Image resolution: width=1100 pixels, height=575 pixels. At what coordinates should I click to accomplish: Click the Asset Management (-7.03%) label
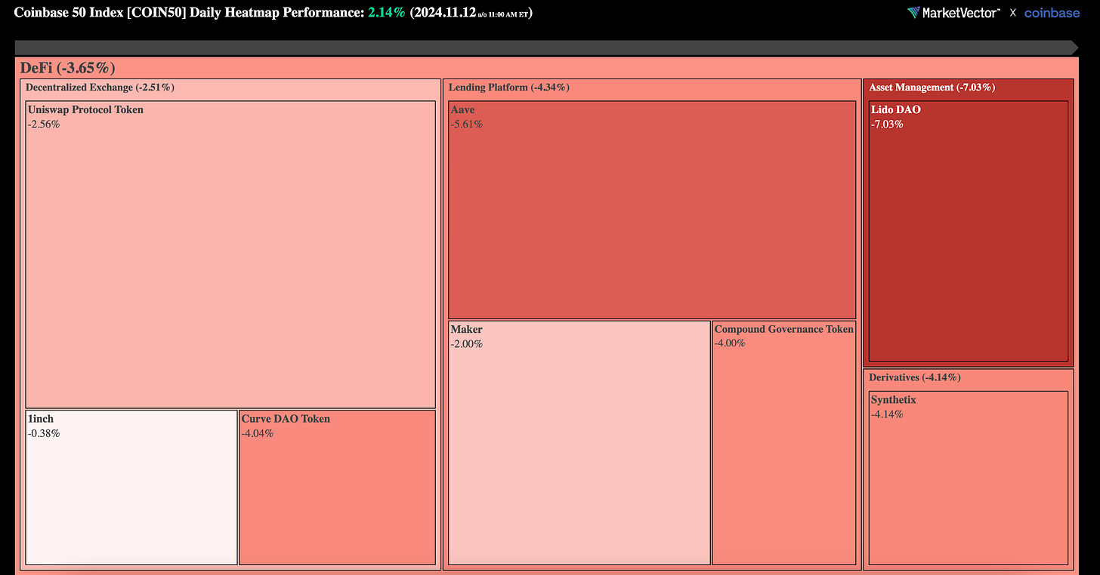(x=932, y=88)
